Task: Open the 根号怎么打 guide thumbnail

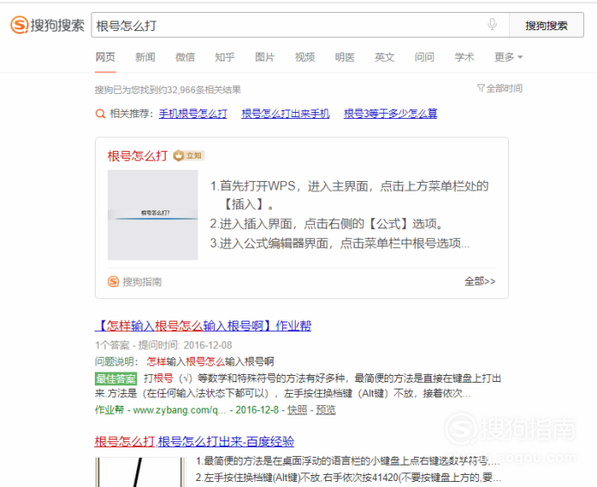Action: (x=153, y=215)
